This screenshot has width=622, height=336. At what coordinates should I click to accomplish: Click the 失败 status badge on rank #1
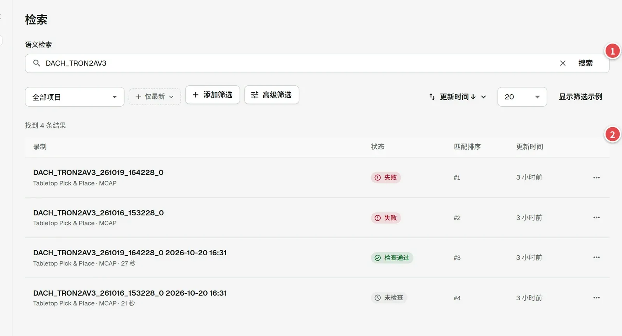386,177
